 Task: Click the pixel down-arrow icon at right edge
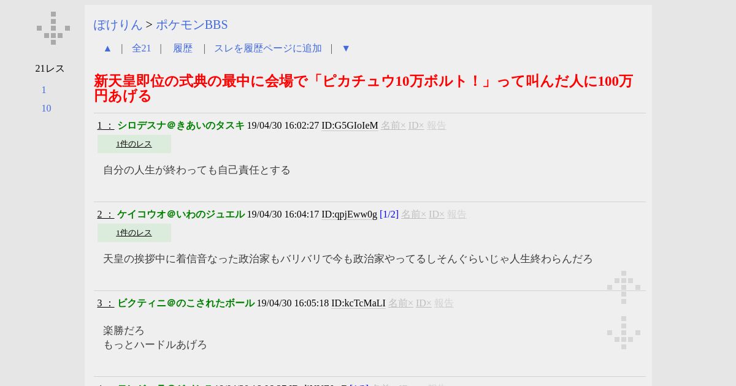click(x=624, y=333)
